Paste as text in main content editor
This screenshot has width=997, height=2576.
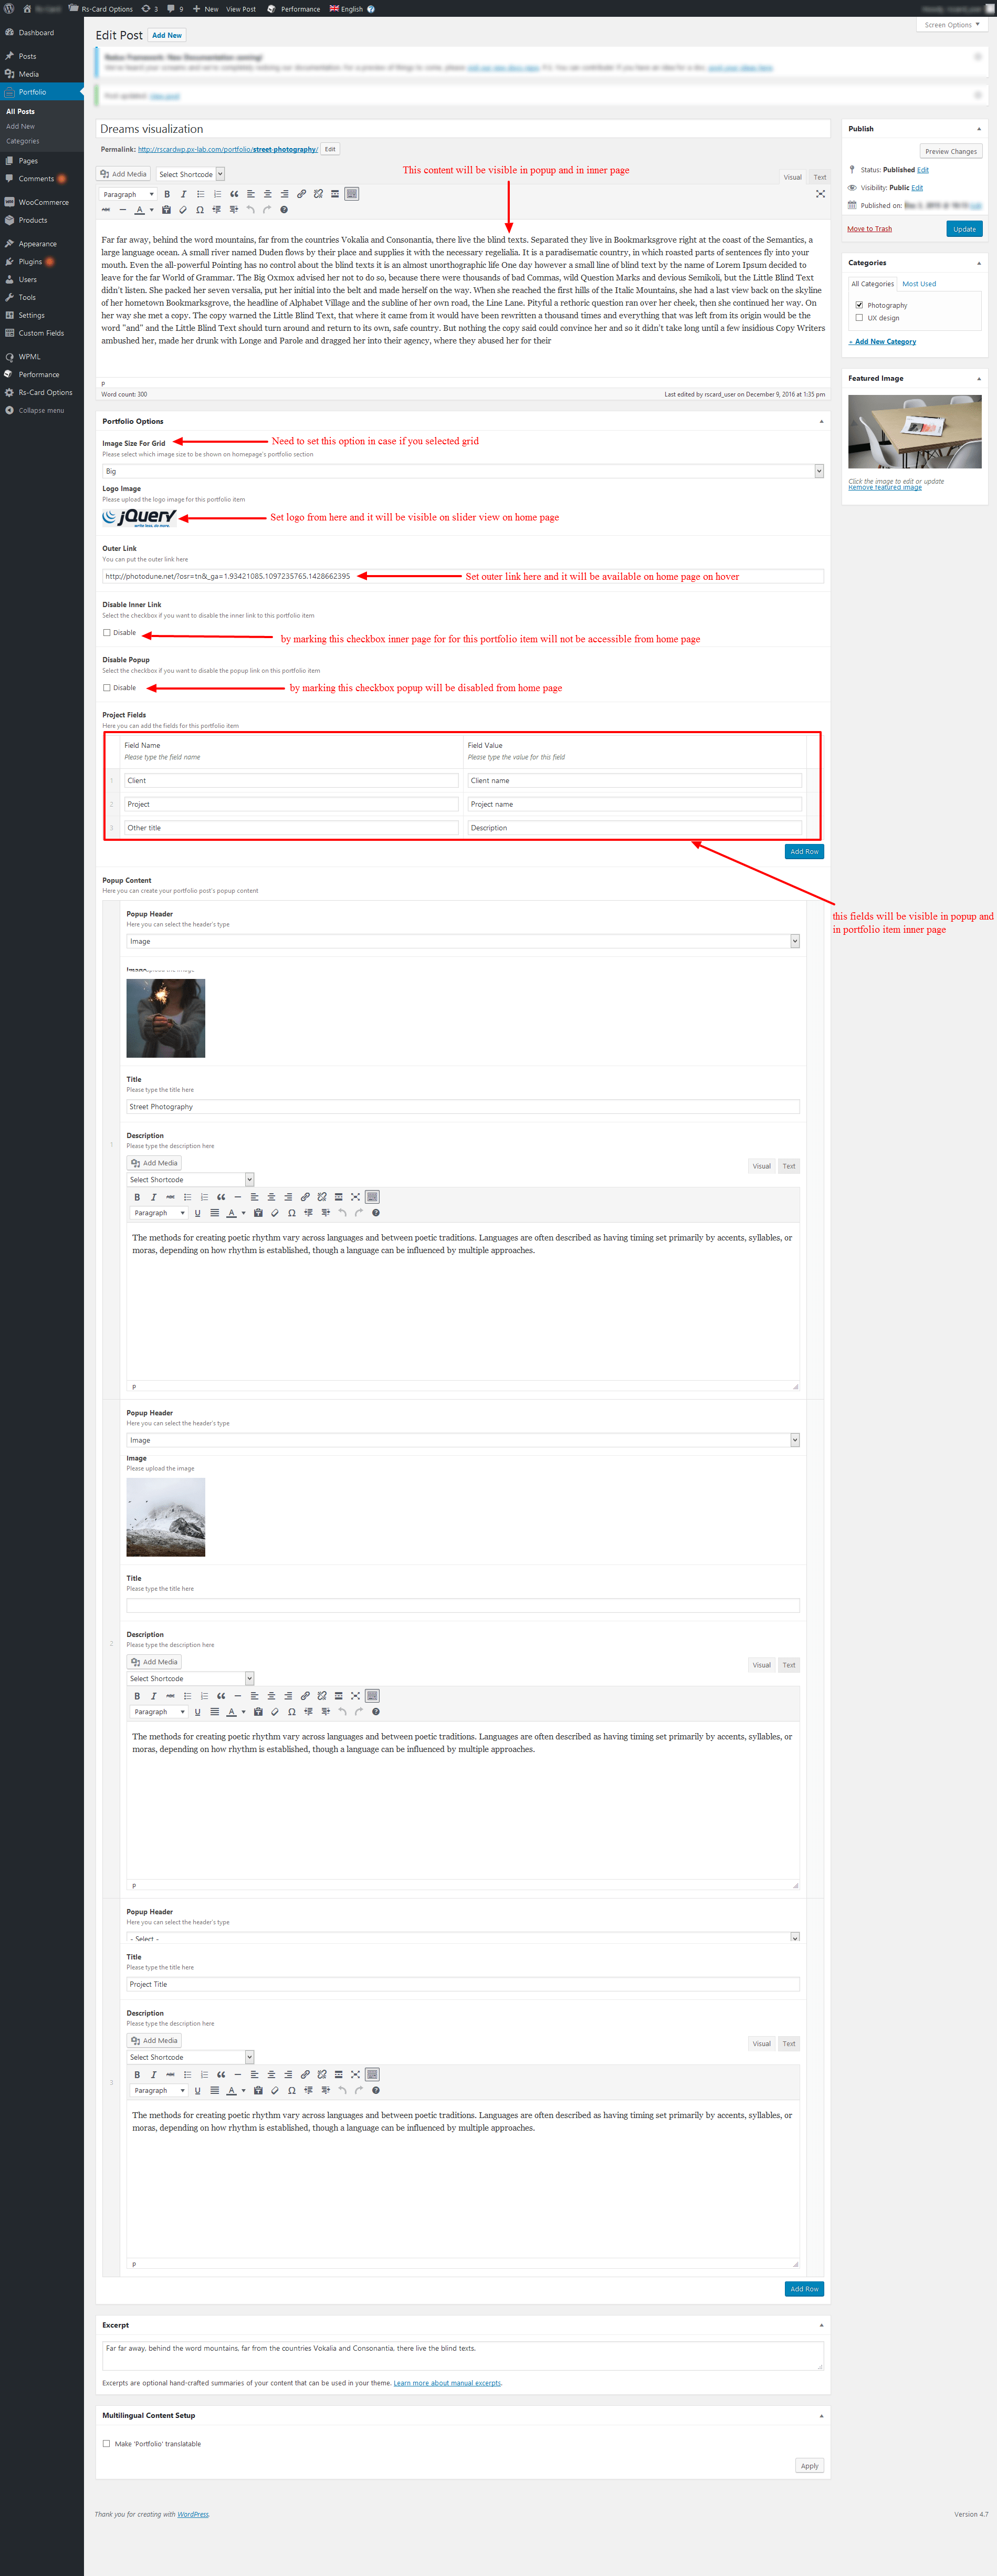[166, 210]
